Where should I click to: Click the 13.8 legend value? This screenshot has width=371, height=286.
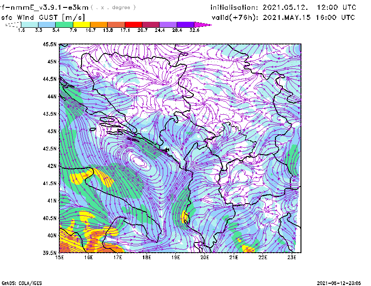[108, 30]
